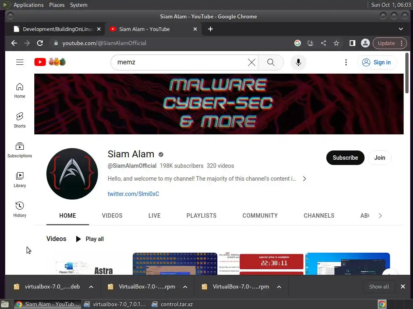Close the Development/BuildingOnLinux tab
Image resolution: width=413 pixels, height=309 pixels.
coord(99,29)
